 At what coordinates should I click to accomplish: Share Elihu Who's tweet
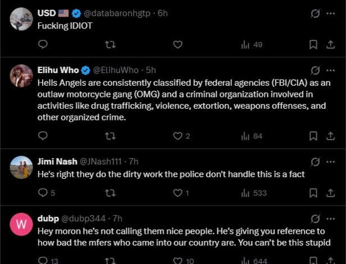point(330,136)
